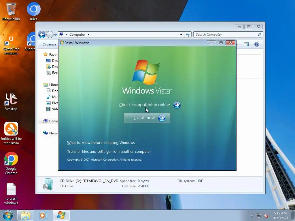This screenshot has width=295, height=221.
Task: Go back in Explorer window
Action: click(x=42, y=35)
